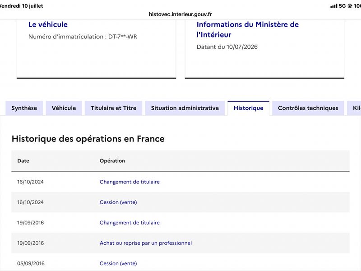The height and width of the screenshot is (271, 361).
Task: Tap the Vendredi 10 juillet date in status bar
Action: tap(21, 6)
